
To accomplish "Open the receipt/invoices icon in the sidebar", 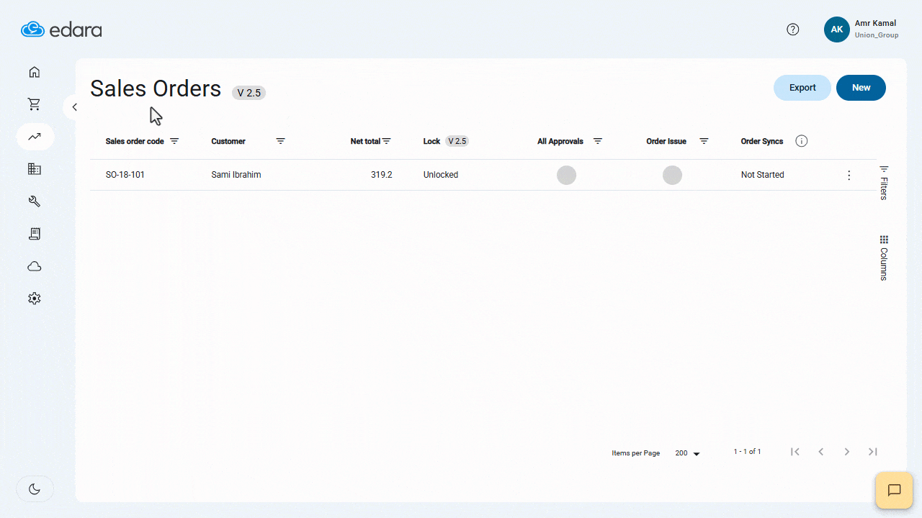I will 34,233.
